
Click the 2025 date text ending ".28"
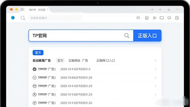pyautogui.click(x=76, y=86)
